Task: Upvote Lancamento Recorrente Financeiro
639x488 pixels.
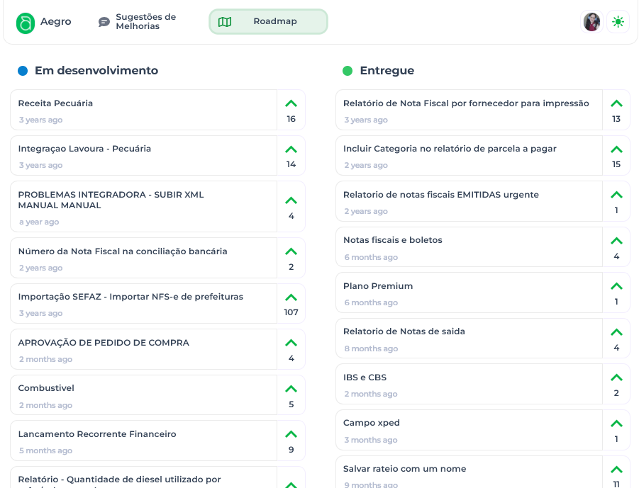Action: (x=291, y=434)
